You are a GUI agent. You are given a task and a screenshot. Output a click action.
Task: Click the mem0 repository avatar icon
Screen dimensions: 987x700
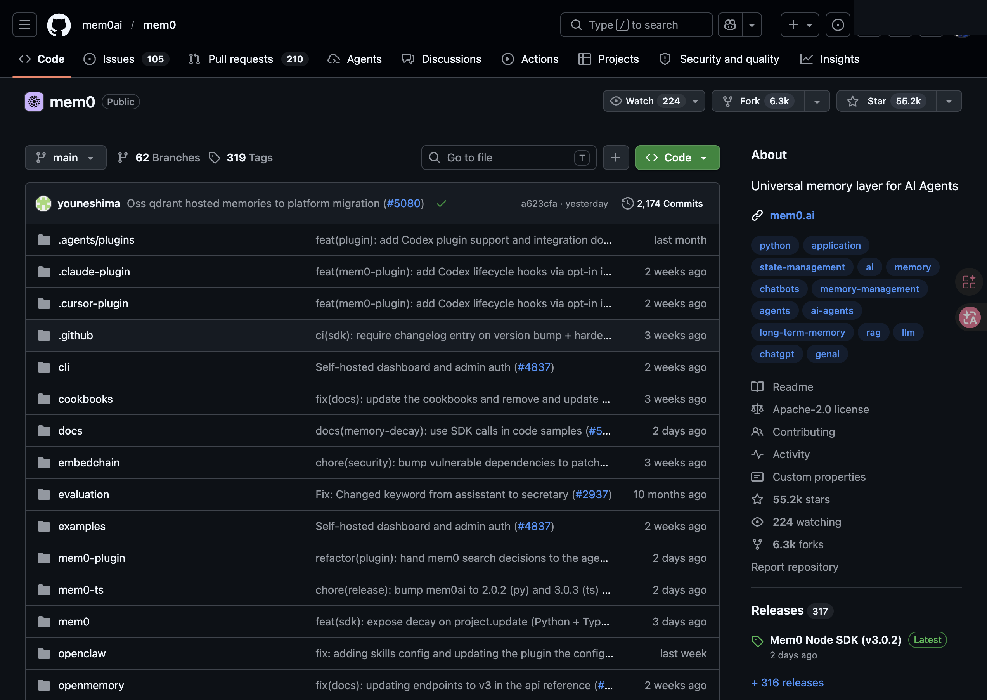point(34,102)
